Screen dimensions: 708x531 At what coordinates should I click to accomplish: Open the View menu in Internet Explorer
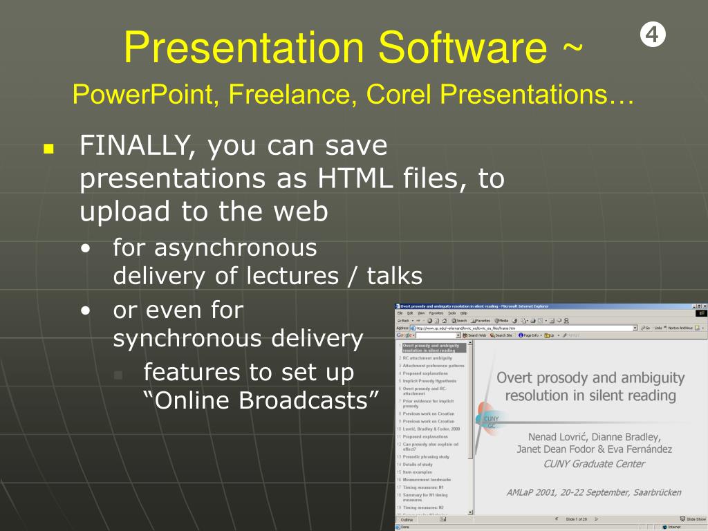(x=421, y=313)
